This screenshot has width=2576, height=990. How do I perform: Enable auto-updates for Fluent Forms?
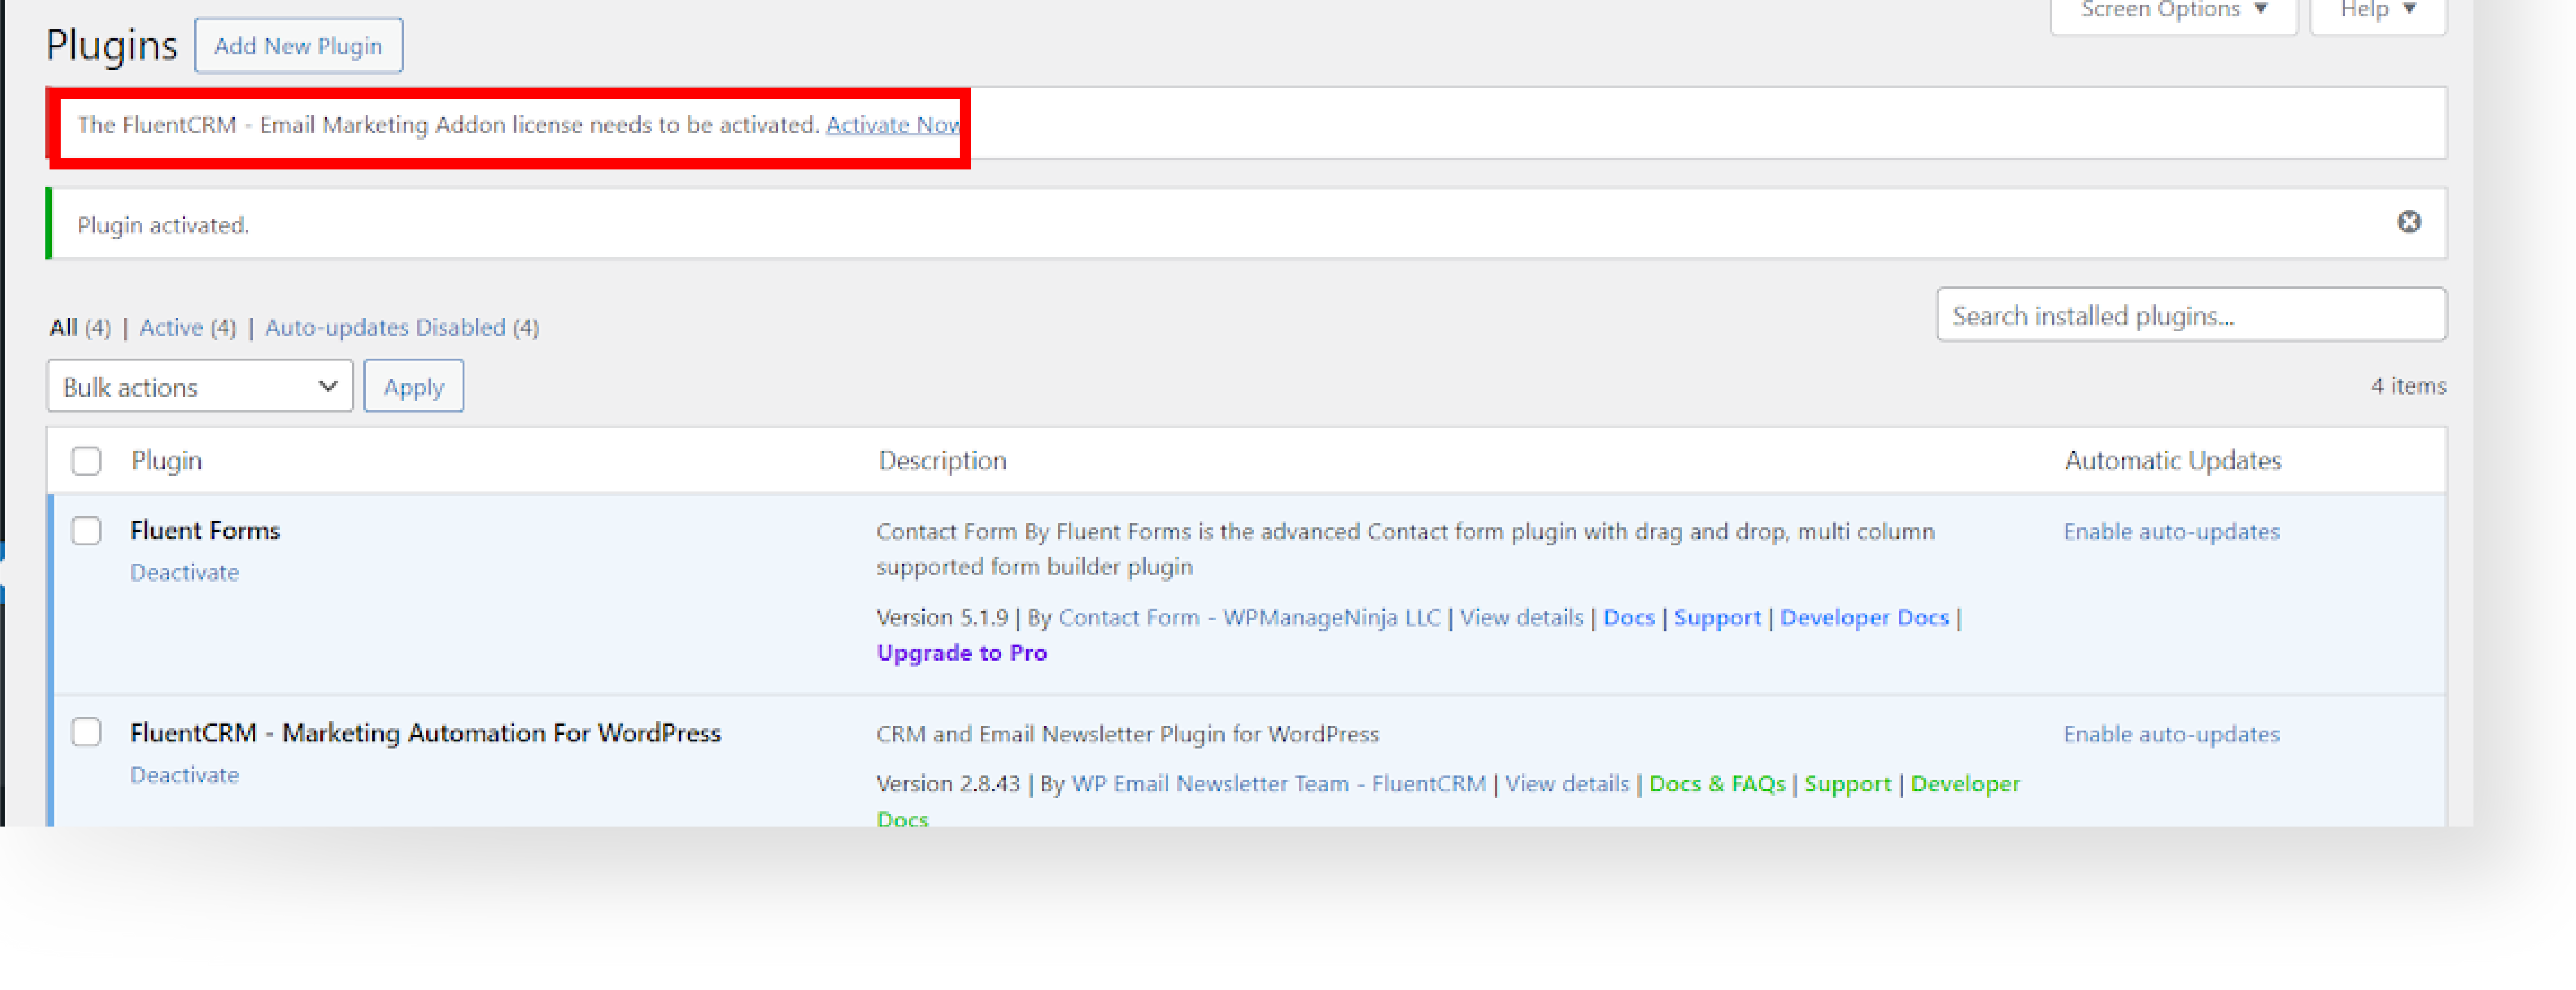2171,532
